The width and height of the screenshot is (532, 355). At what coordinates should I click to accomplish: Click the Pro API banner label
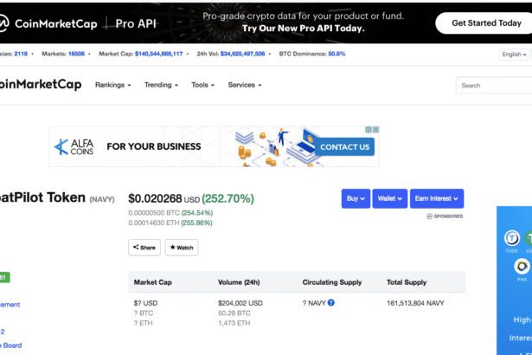(136, 23)
